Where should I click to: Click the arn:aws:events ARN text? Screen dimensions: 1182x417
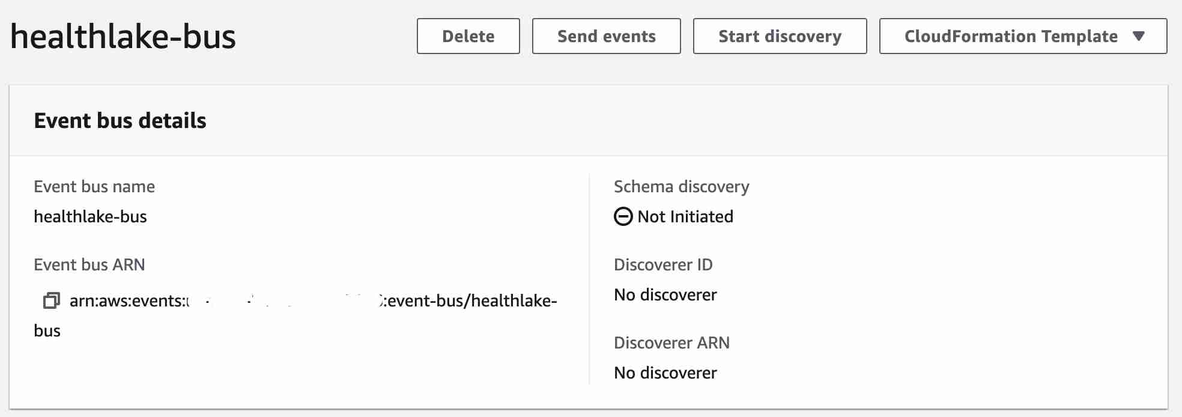[x=312, y=300]
